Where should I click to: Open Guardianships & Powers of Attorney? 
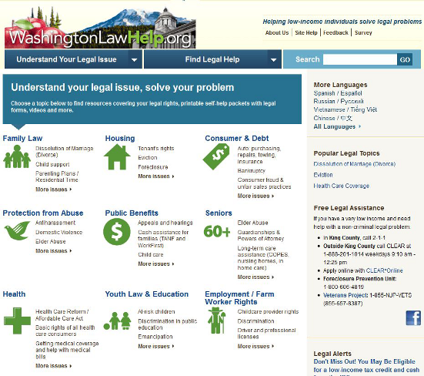pyautogui.click(x=261, y=236)
